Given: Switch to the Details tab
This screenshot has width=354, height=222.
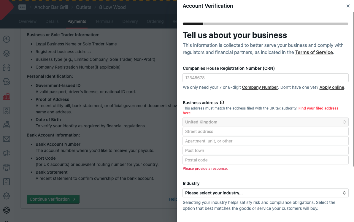Looking at the screenshot, I should coord(52,21).
